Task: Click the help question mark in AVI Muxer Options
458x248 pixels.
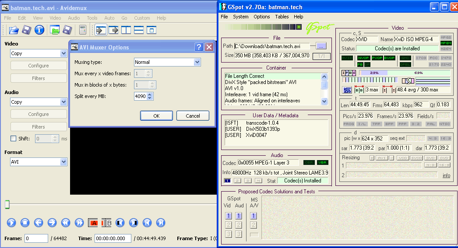Action: 199,47
